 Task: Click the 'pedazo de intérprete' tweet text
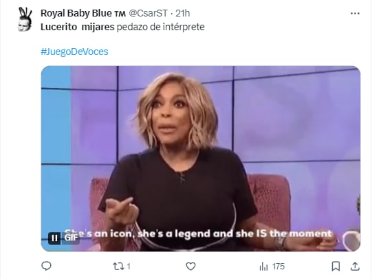tap(161, 27)
